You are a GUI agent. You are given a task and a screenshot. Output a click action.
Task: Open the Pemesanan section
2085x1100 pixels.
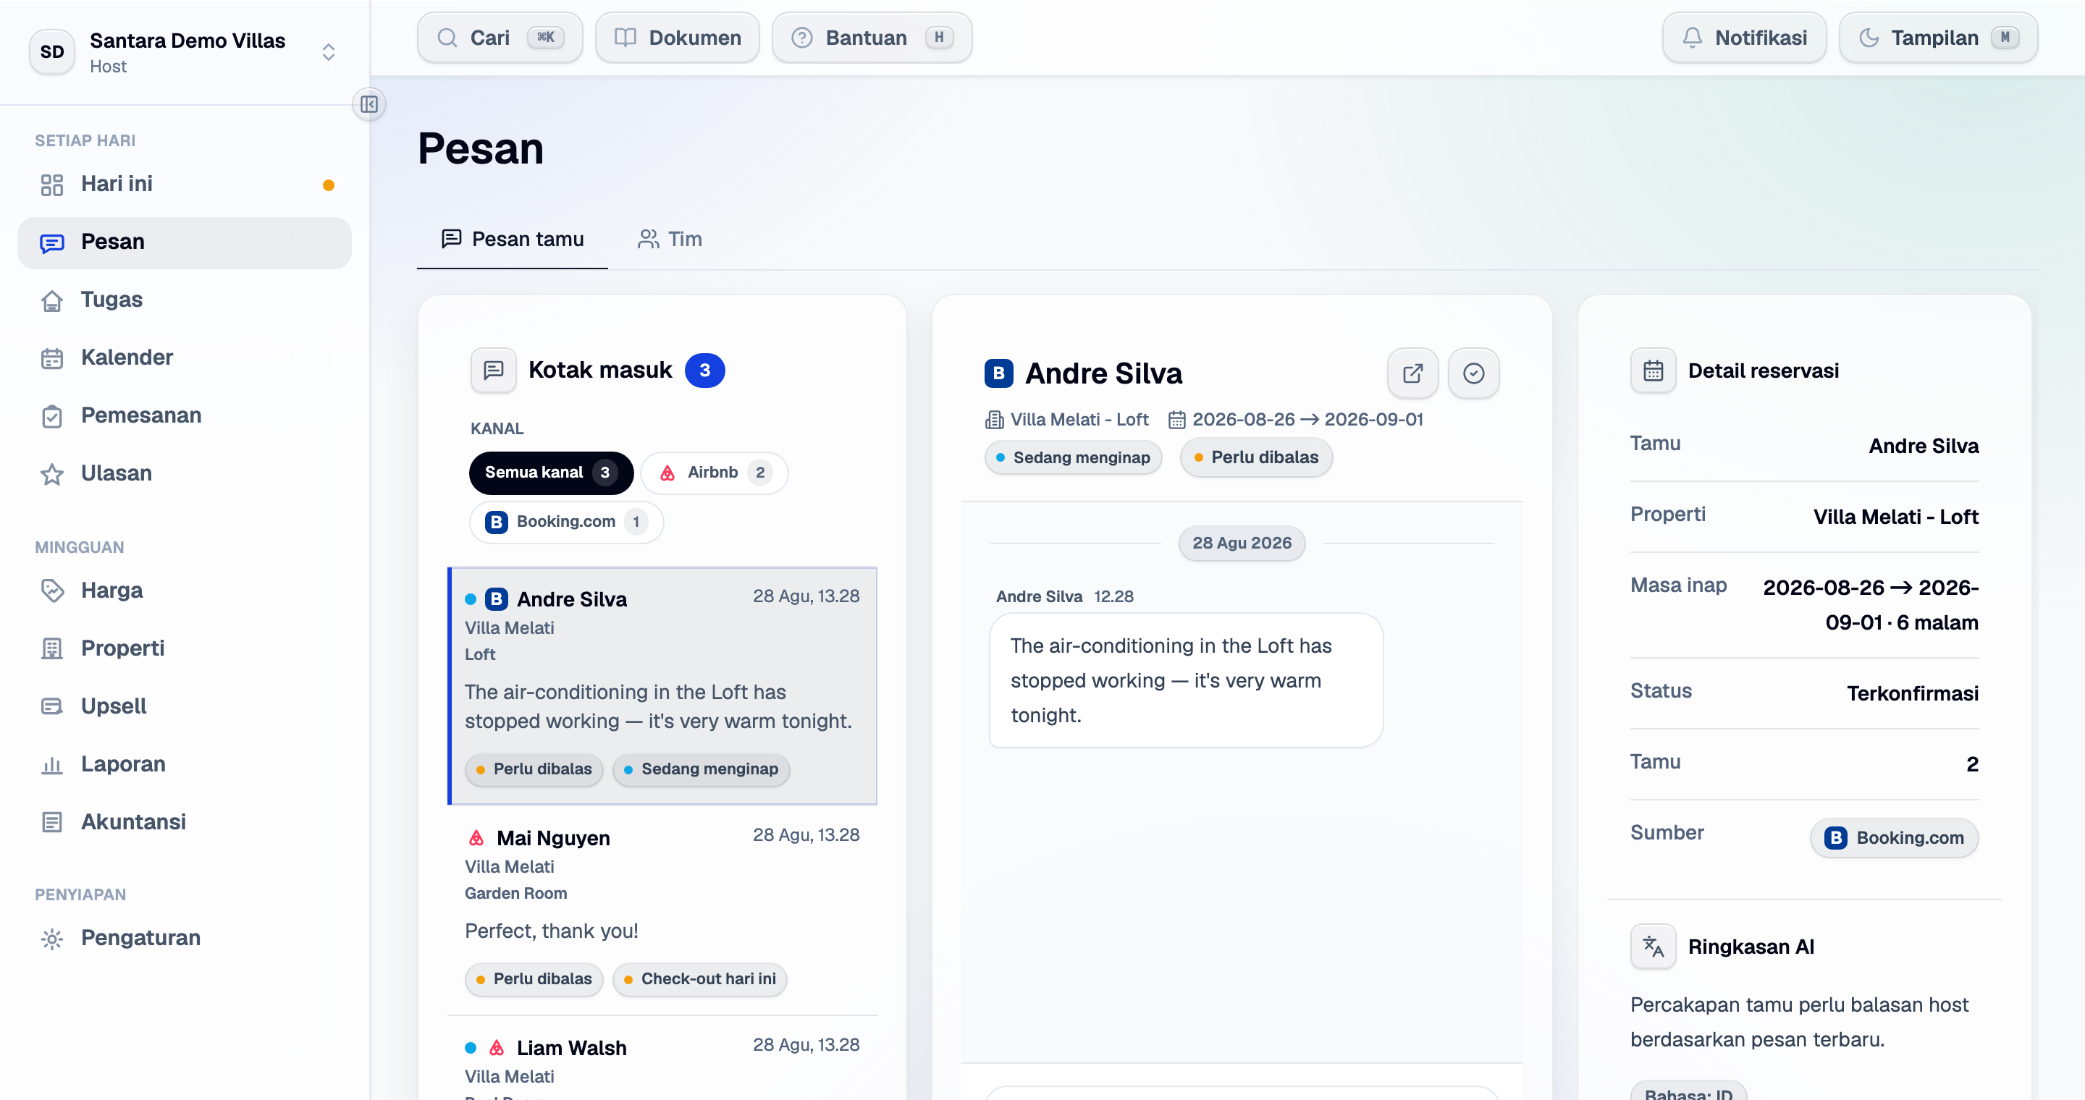pyautogui.click(x=185, y=417)
